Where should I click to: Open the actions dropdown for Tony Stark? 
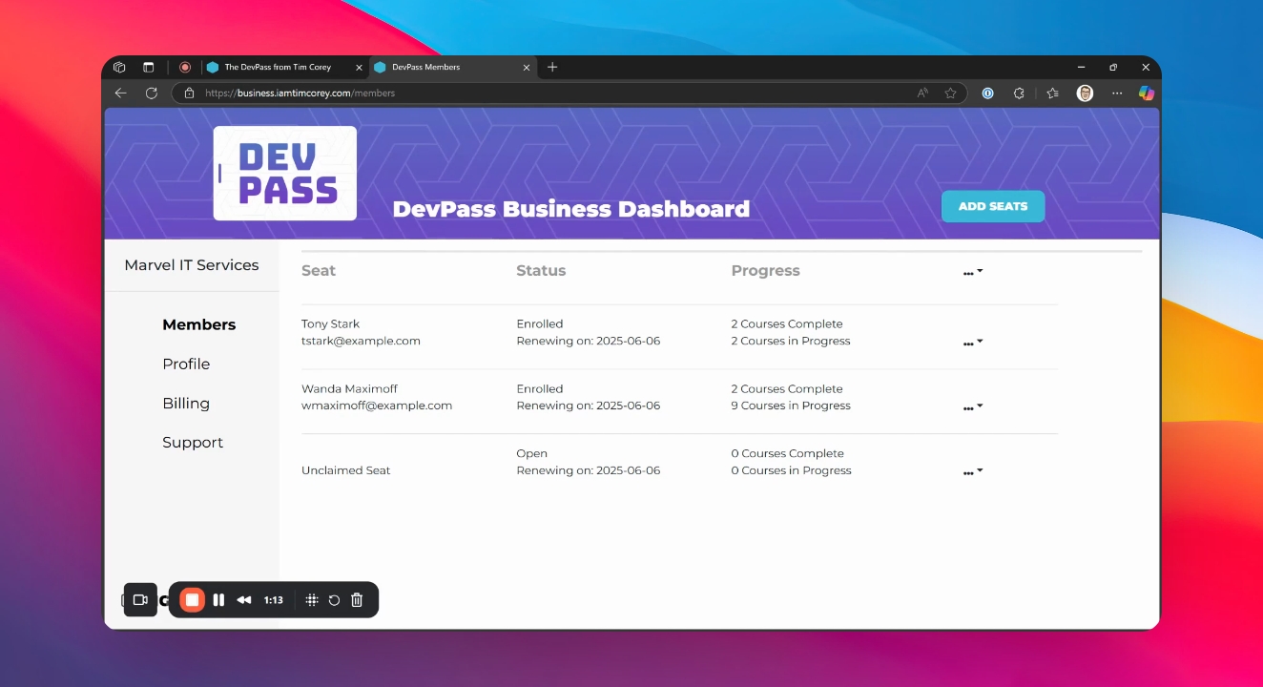(x=973, y=343)
